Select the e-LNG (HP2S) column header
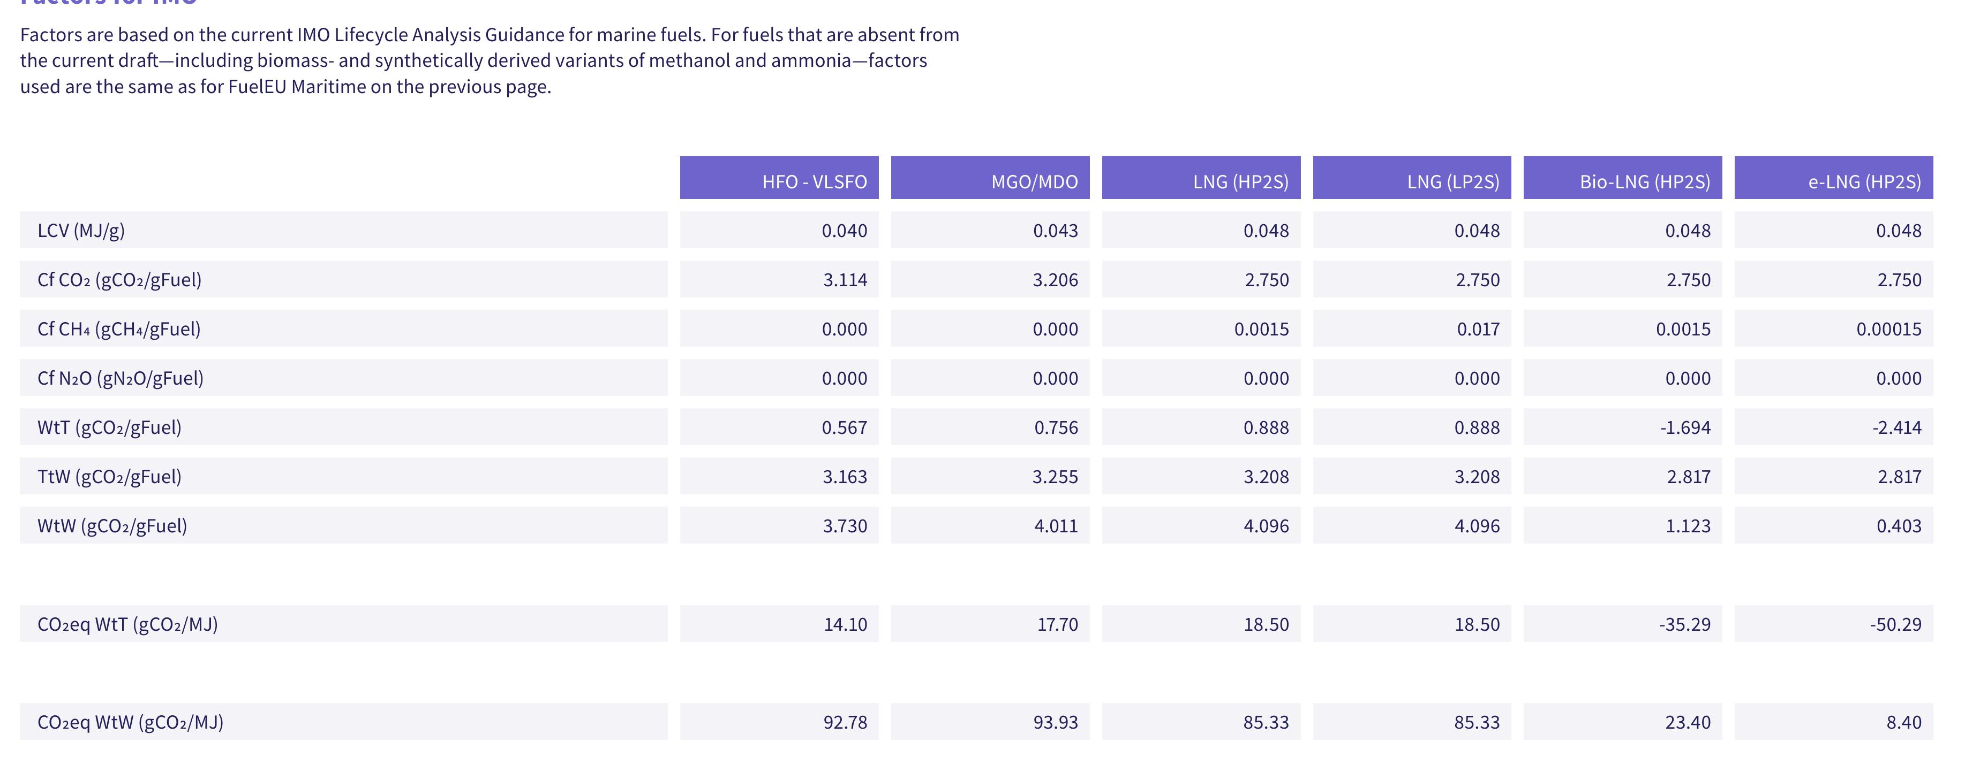 [x=1834, y=178]
